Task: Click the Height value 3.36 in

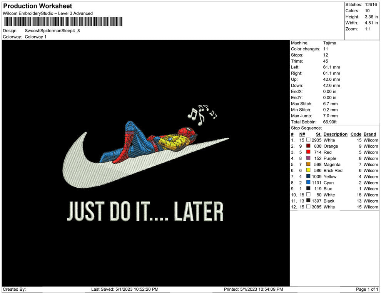Action: (371, 17)
